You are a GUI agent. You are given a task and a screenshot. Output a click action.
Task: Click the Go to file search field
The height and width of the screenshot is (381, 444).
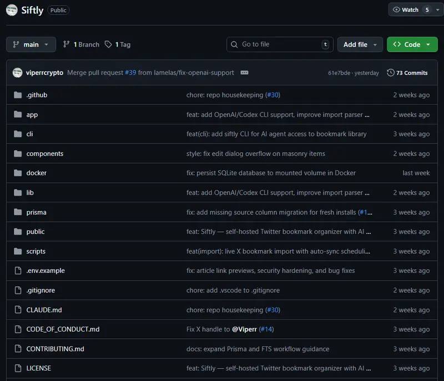coord(279,44)
